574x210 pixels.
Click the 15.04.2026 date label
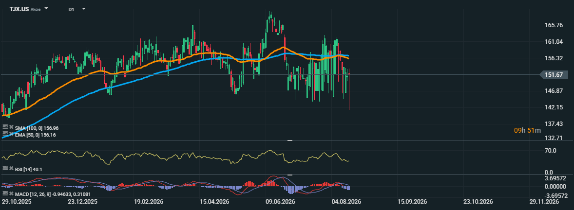pyautogui.click(x=214, y=202)
